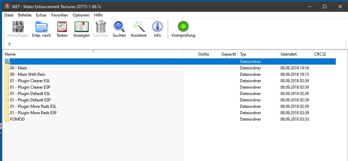Select the parent directory '..' row
This screenshot has height=161, width=348.
pyautogui.click(x=11, y=62)
